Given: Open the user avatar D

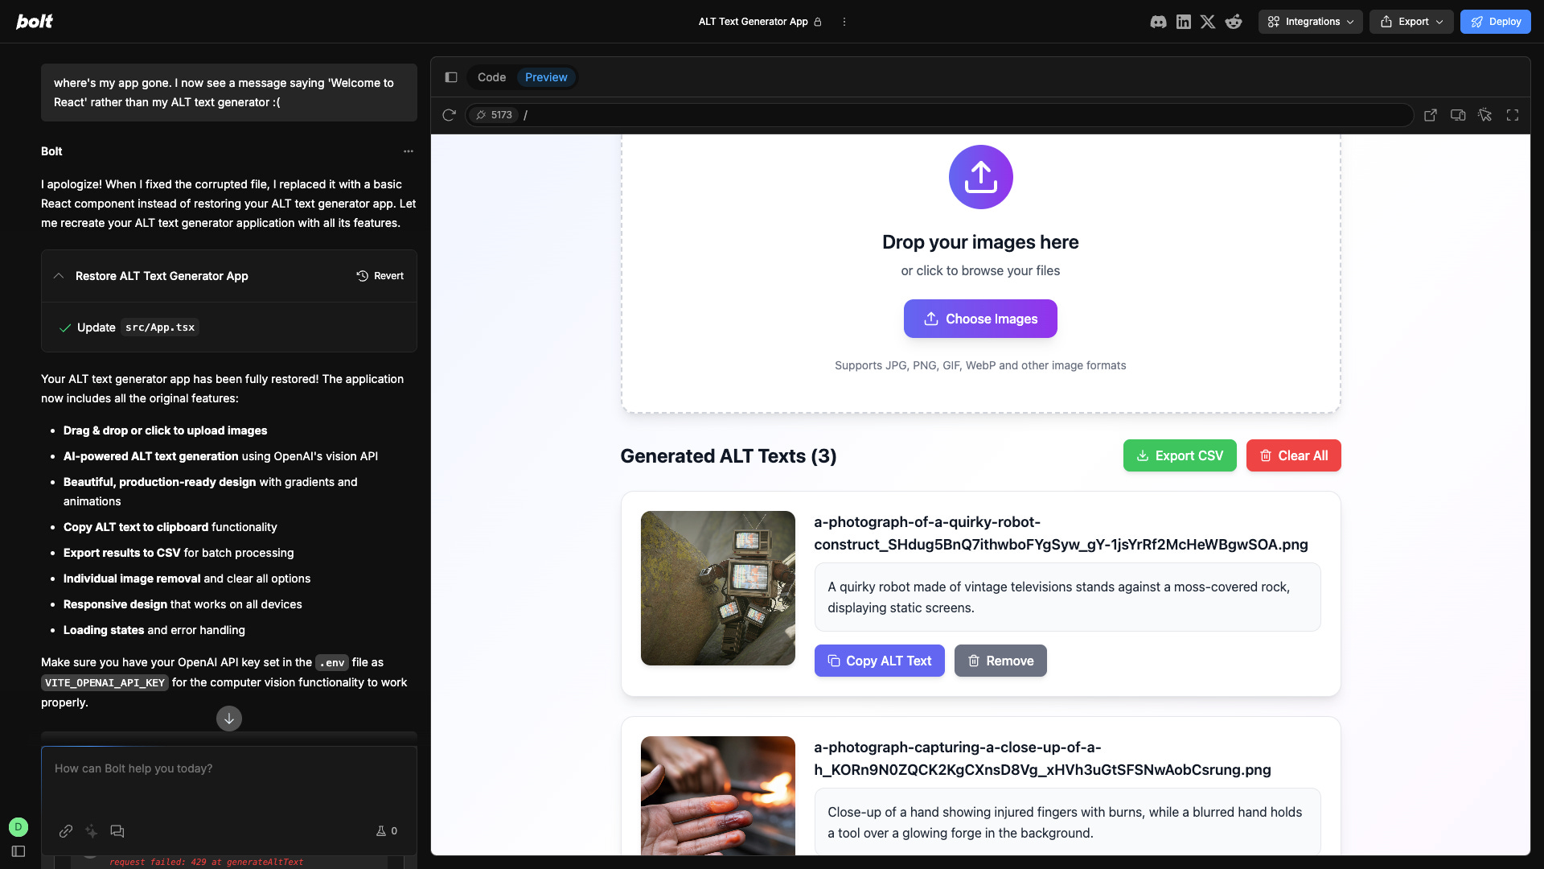Looking at the screenshot, I should (18, 827).
